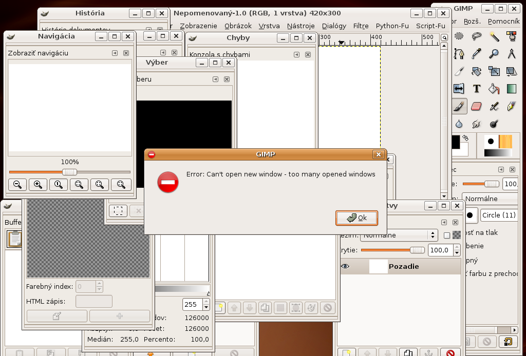The image size is (526, 356).
Task: Click the layer opacity spinner arrows
Action: click(x=457, y=250)
